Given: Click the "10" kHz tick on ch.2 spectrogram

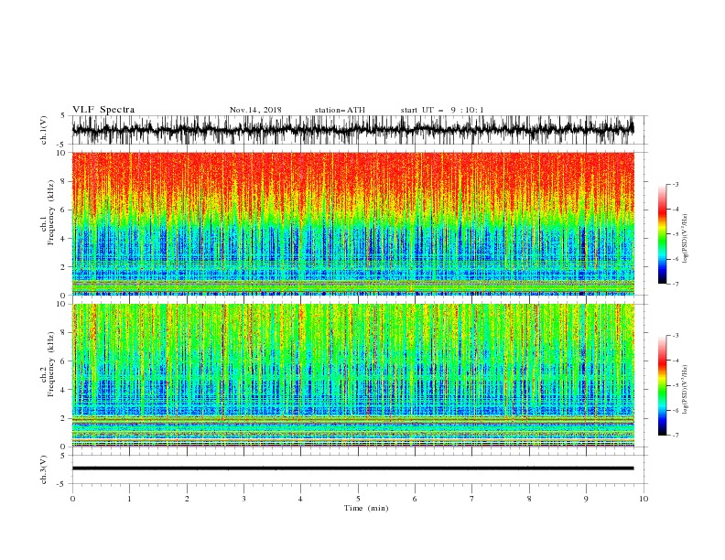Looking at the screenshot, I should [x=62, y=304].
